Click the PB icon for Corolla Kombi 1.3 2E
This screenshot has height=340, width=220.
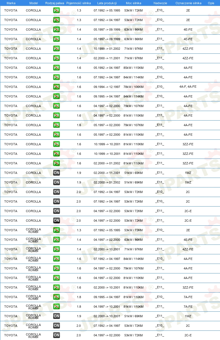pos(56,230)
